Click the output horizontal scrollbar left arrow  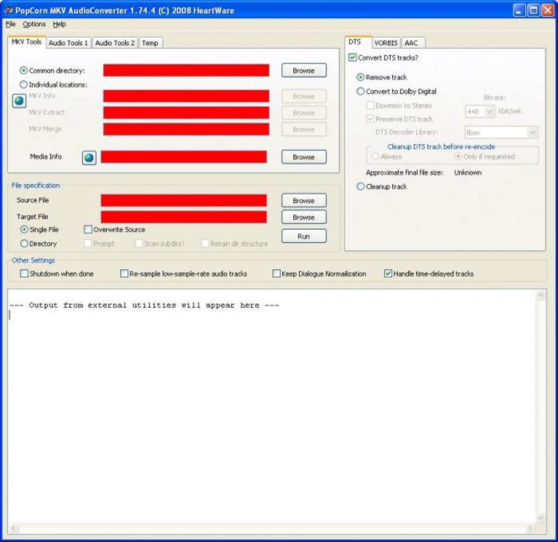tap(14, 528)
